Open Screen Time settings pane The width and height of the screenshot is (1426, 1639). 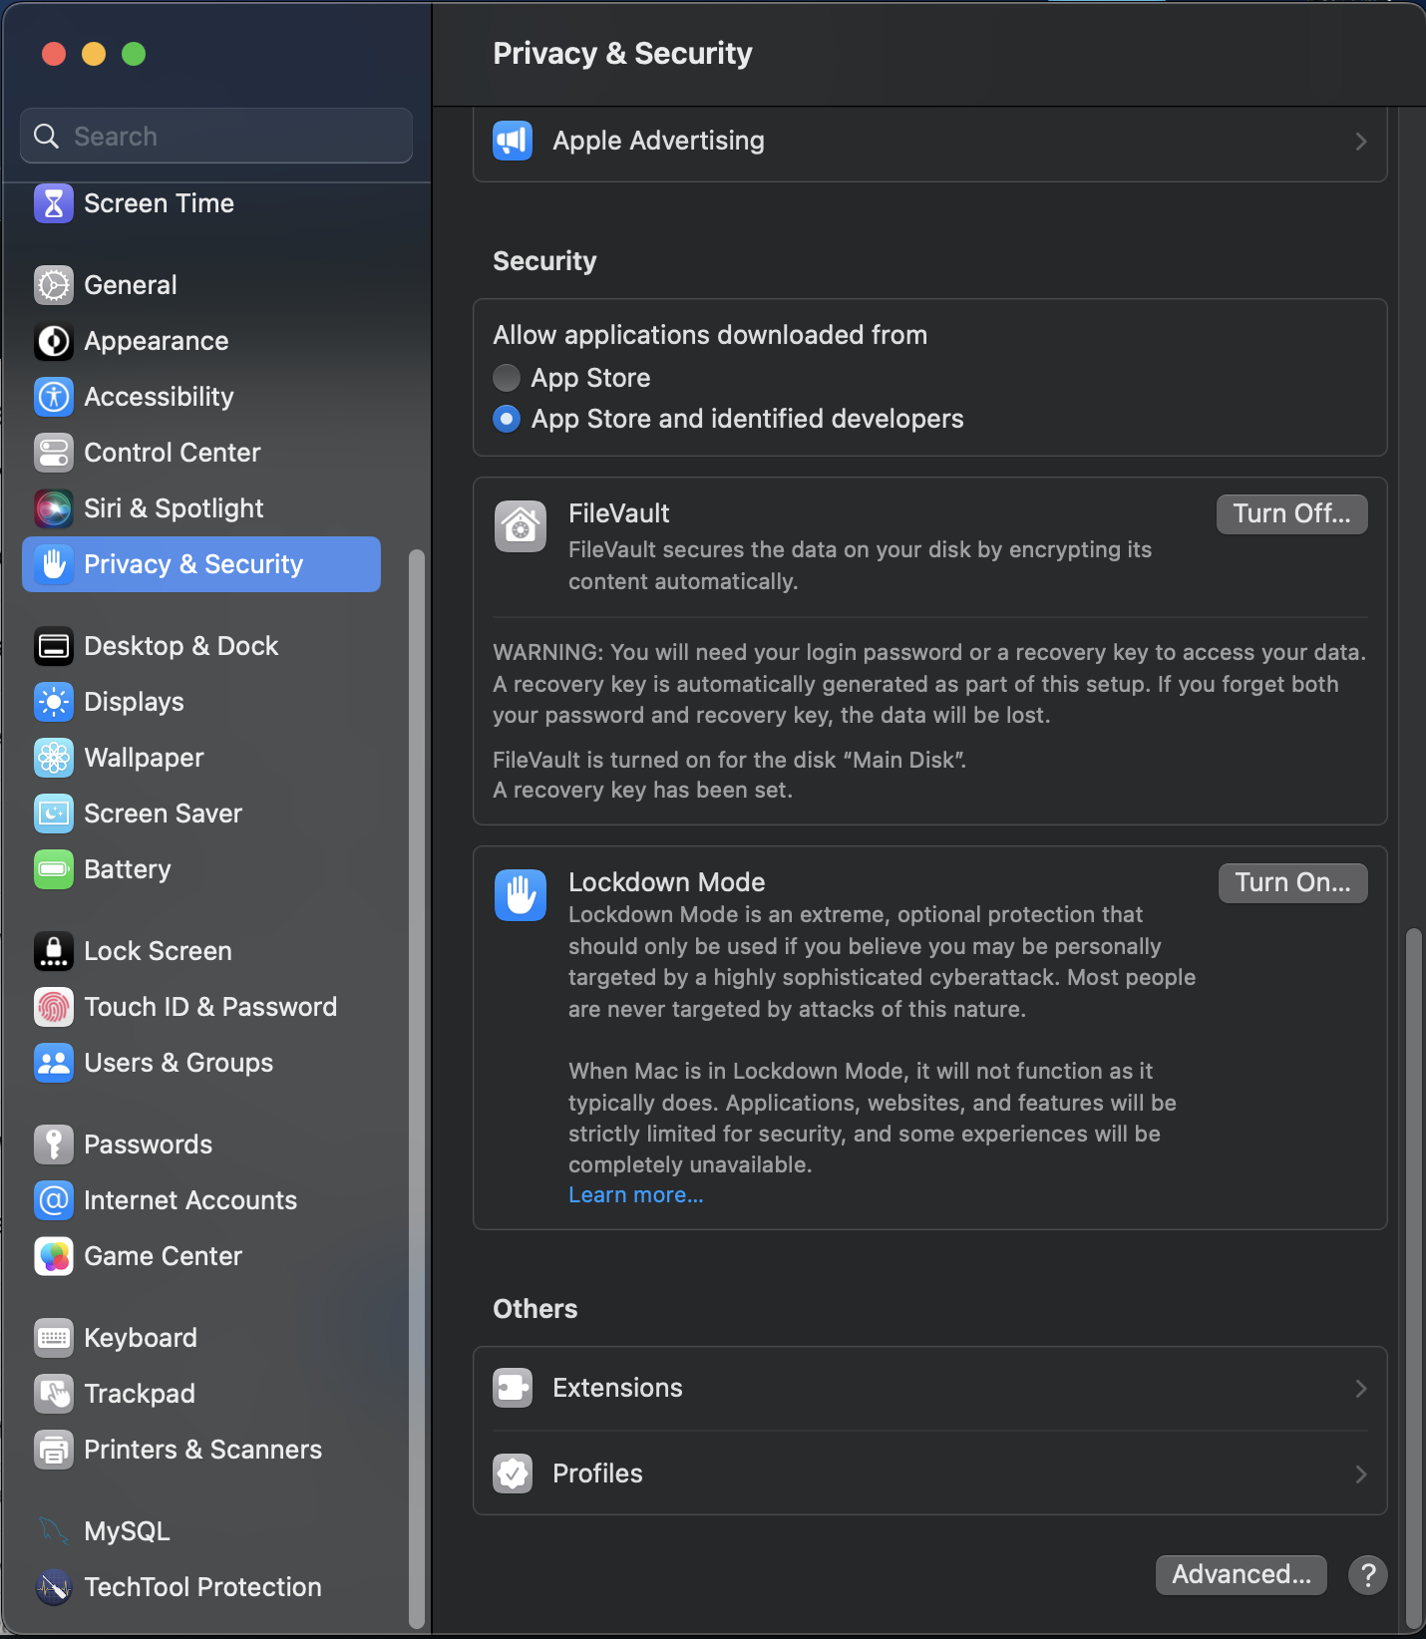[x=201, y=203]
